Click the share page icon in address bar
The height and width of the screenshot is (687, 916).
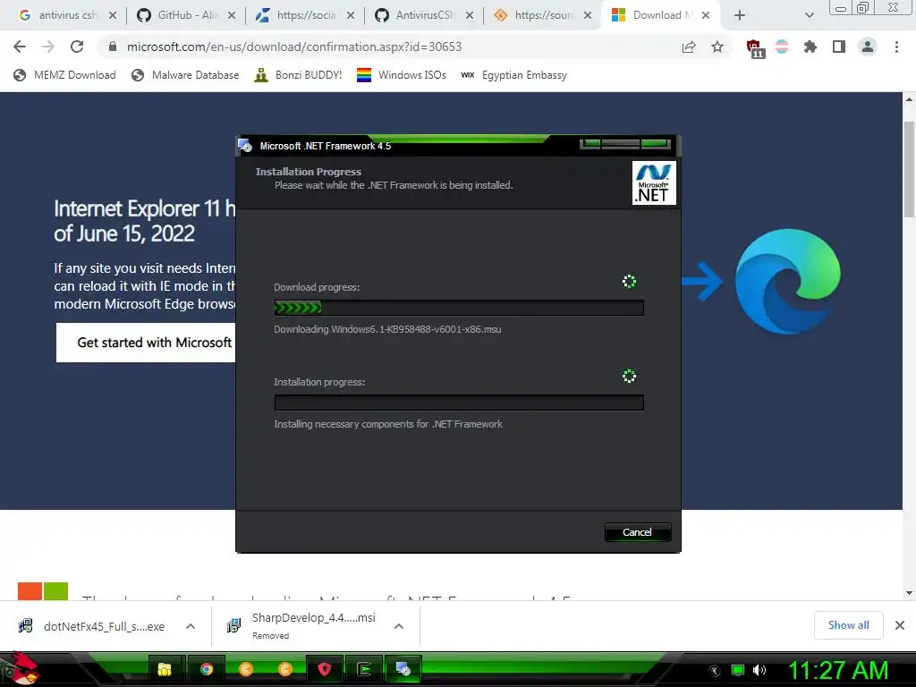[x=689, y=47]
